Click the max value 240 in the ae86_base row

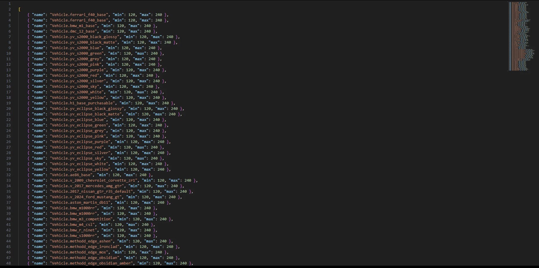click(143, 175)
